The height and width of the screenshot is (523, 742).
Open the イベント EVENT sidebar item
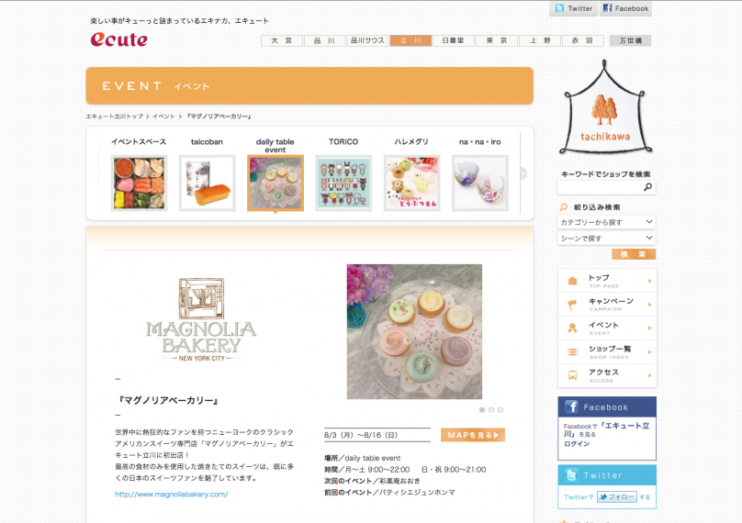click(607, 328)
